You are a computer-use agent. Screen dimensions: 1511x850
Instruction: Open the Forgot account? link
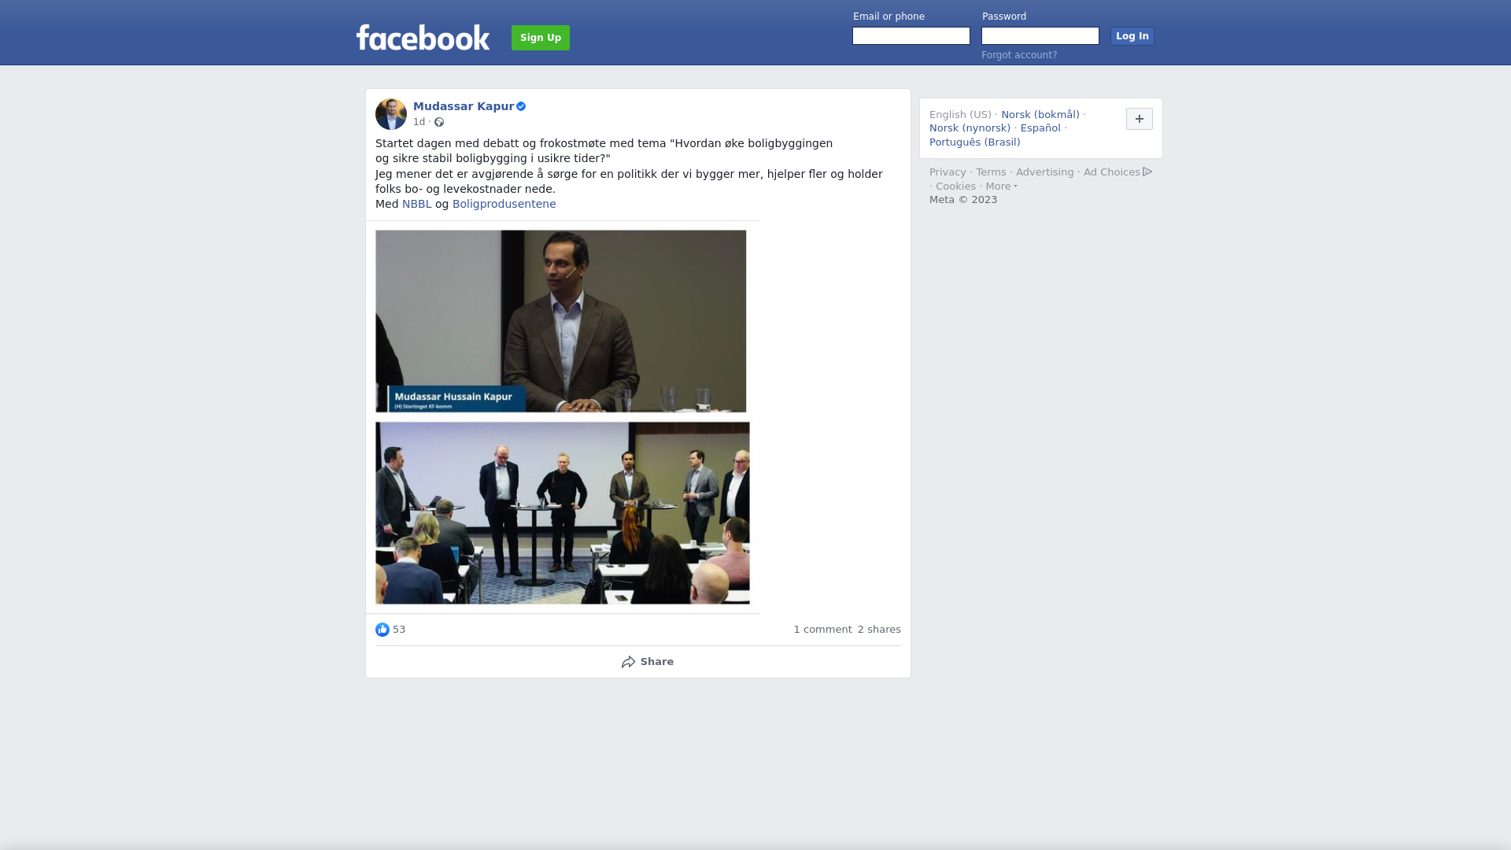[x=1019, y=55]
